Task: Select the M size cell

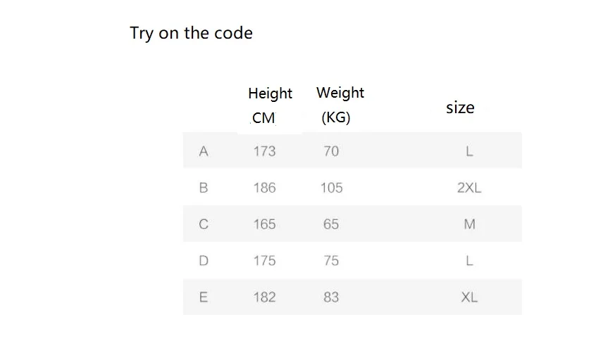Action: [470, 224]
